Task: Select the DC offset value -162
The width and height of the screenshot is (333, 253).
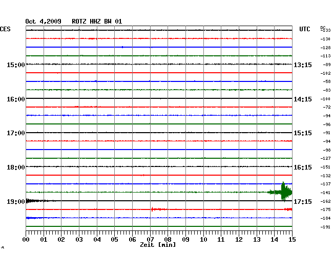Action: point(325,201)
